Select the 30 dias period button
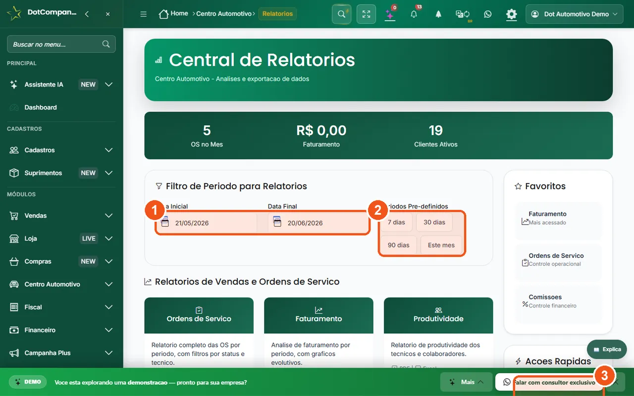Viewport: 634px width, 396px height. click(434, 222)
